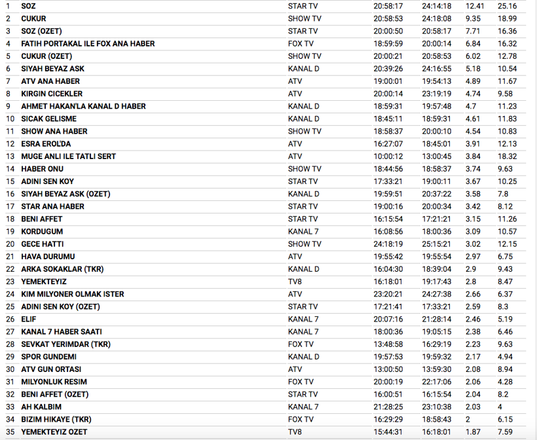Click the program title FATIH PORTAKAL ILE FOX ANA HABER

point(88,44)
